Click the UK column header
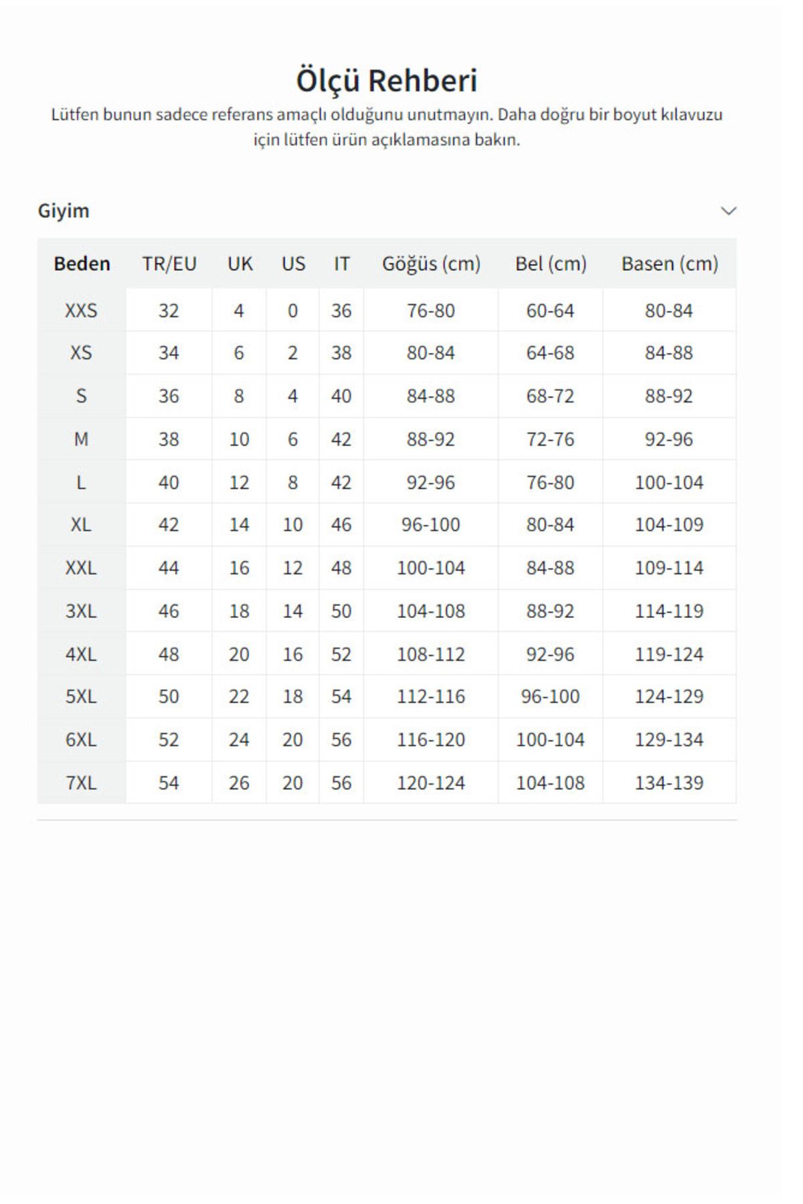Screen dimensions: 803x1204 coord(240,264)
